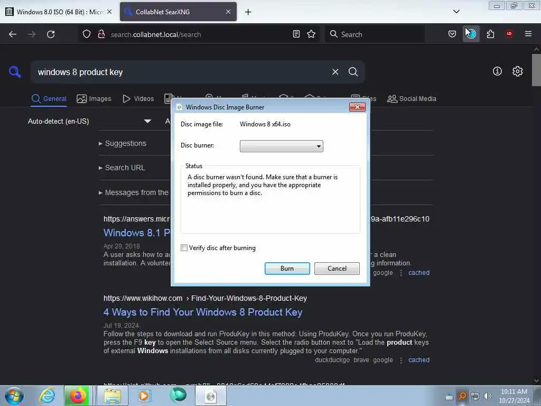Close the Windows 8.0 ISO tab

click(109, 12)
